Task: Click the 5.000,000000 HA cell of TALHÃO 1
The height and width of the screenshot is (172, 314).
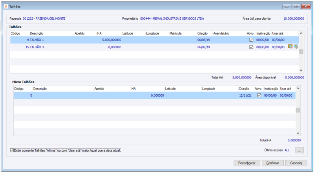Action: (x=111, y=40)
